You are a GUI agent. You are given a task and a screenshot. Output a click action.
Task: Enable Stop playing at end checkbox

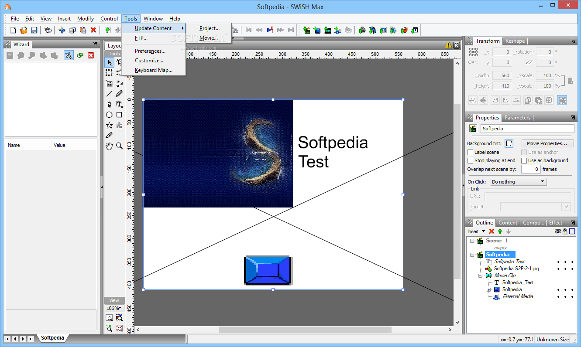pyautogui.click(x=470, y=160)
